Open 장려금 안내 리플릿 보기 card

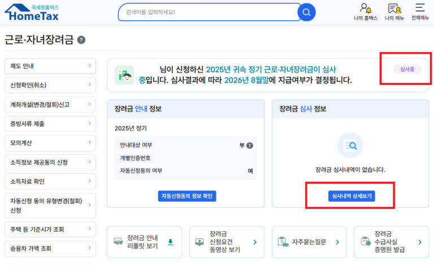click(144, 242)
